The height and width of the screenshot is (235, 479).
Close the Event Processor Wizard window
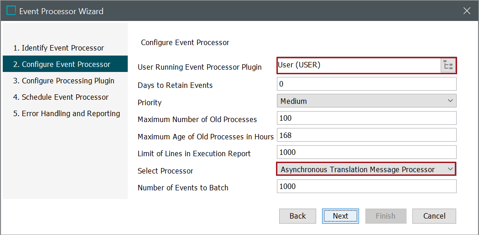[x=467, y=10]
